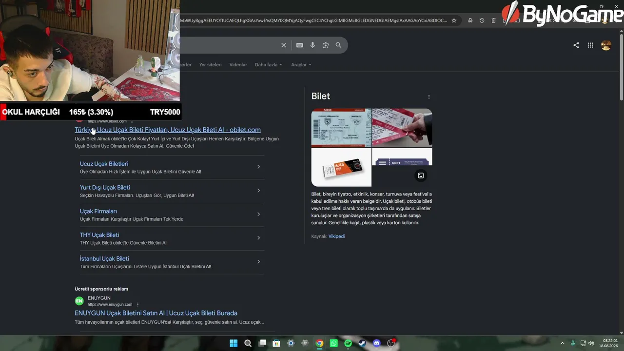The width and height of the screenshot is (624, 351).
Task: Open Spotify from the taskbar
Action: tap(348, 343)
